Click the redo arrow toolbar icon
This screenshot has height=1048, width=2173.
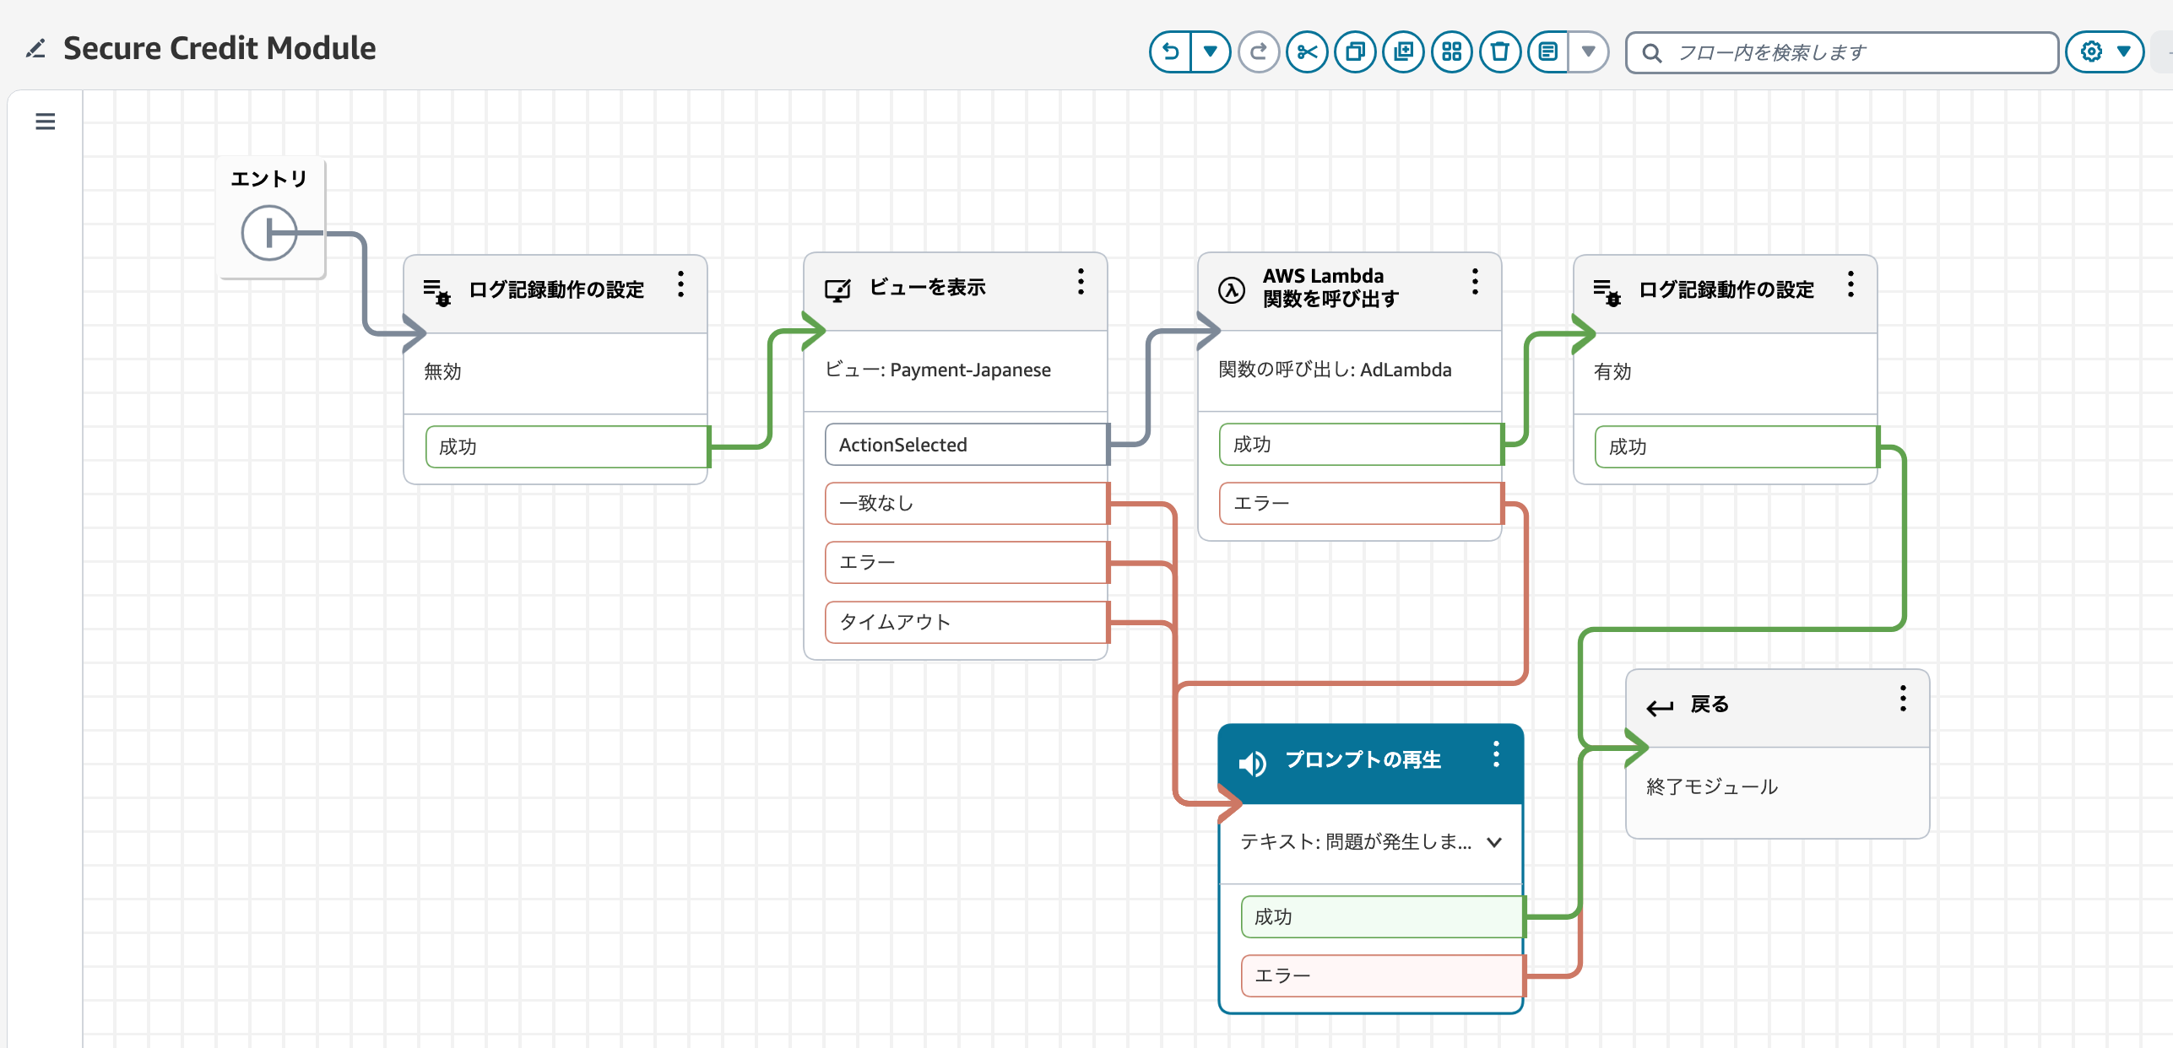[x=1258, y=52]
